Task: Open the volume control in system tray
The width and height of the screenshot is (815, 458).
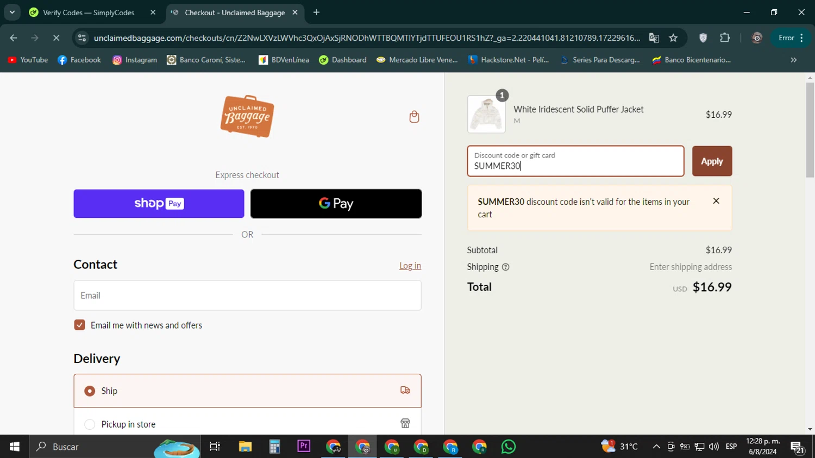Action: (714, 447)
